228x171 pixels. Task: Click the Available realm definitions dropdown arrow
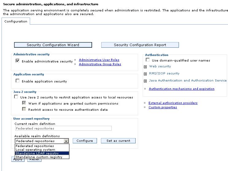[x=66, y=141]
